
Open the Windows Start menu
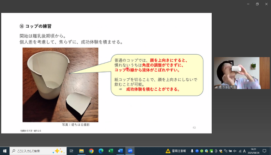tap(5, 151)
